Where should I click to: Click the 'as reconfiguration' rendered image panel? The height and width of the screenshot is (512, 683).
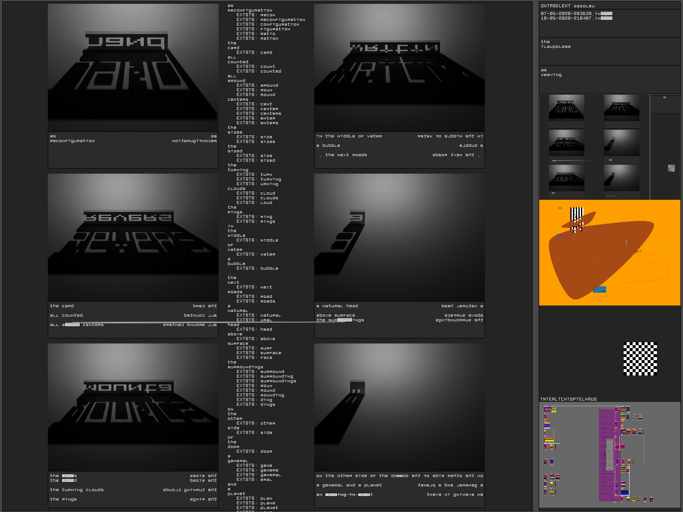tap(133, 68)
